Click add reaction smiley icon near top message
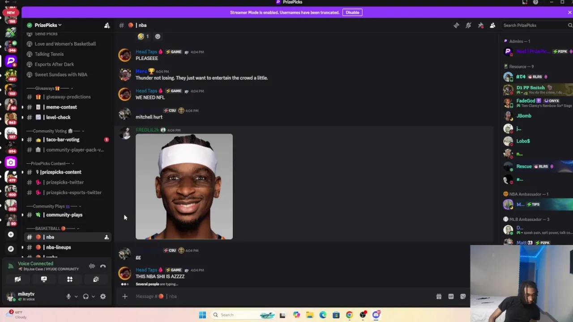This screenshot has height=322, width=573. 158,37
